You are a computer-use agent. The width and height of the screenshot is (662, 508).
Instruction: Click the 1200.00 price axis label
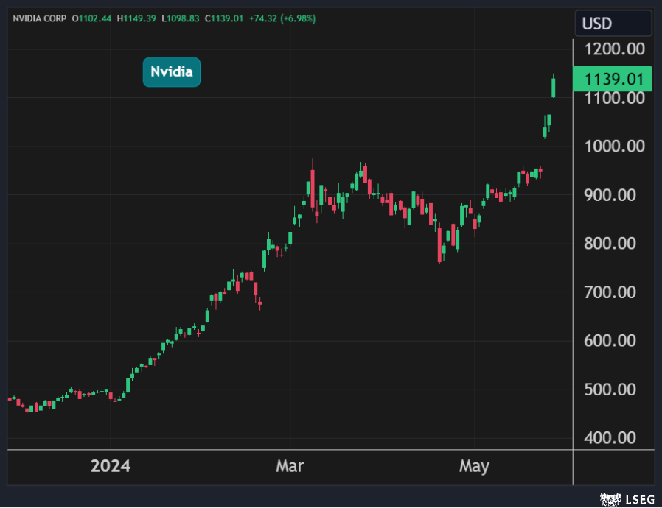614,49
